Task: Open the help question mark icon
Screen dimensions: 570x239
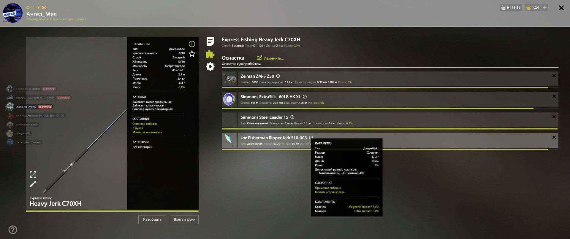Action: [x=13, y=230]
